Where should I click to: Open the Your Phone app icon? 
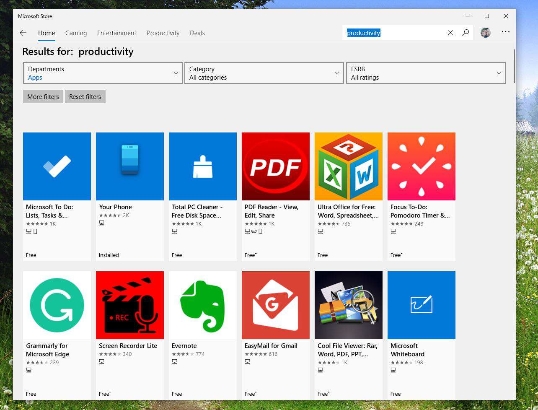[129, 166]
